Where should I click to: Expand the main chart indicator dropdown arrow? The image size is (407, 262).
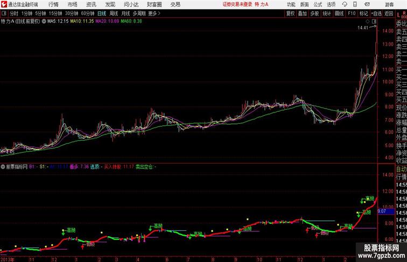pos(44,22)
